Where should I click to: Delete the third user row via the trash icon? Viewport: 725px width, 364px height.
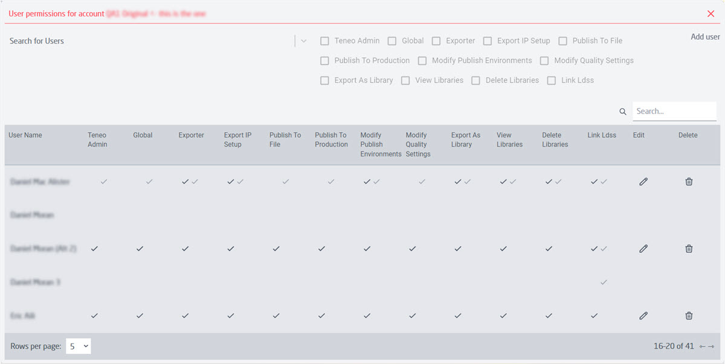689,249
